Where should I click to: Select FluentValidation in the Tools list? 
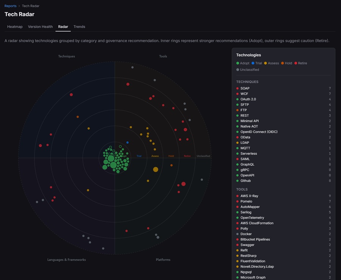(x=283, y=261)
